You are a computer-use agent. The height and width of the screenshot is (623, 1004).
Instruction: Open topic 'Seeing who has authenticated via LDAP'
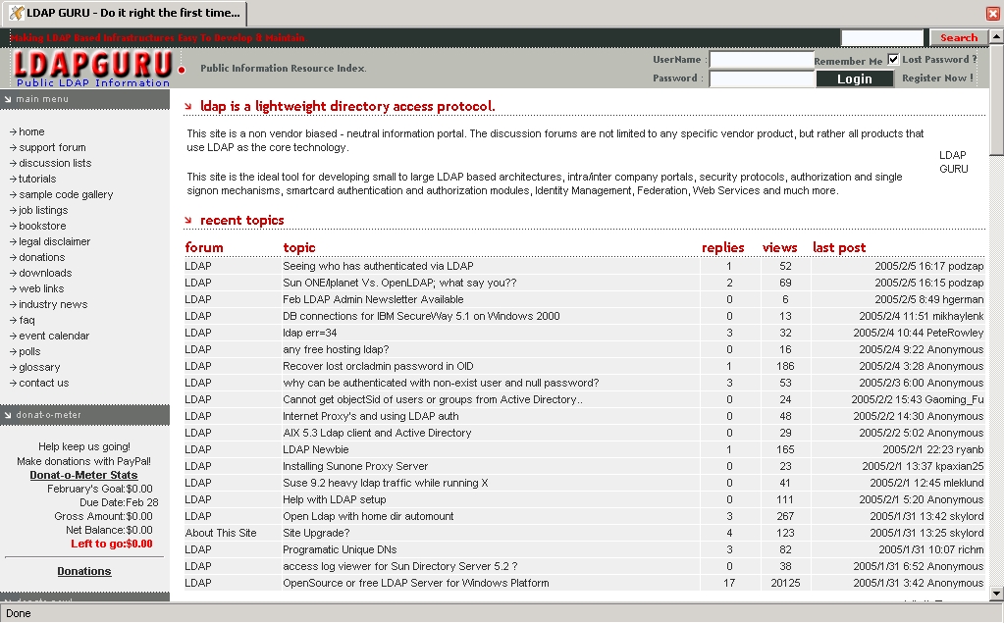pyautogui.click(x=378, y=266)
